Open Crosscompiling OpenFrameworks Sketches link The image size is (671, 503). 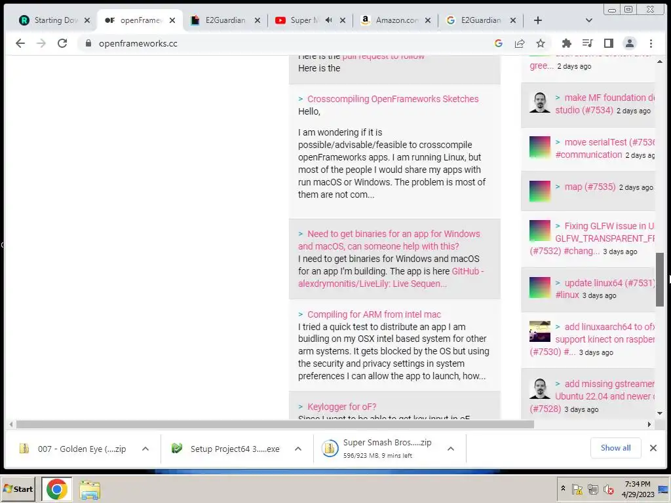tap(393, 99)
